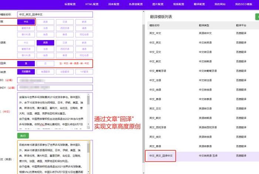The image size is (259, 174).
Task: Click the green 执行 button
Action: 23,135
